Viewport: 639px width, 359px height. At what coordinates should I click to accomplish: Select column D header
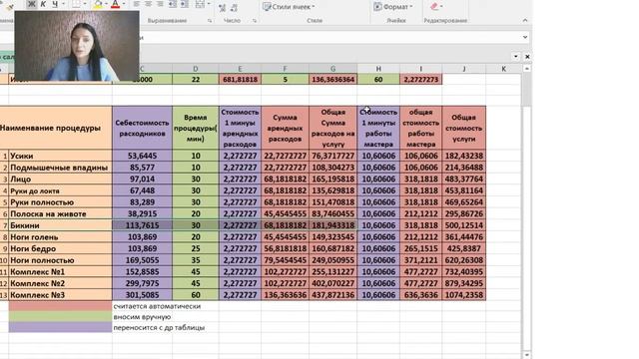(x=196, y=69)
